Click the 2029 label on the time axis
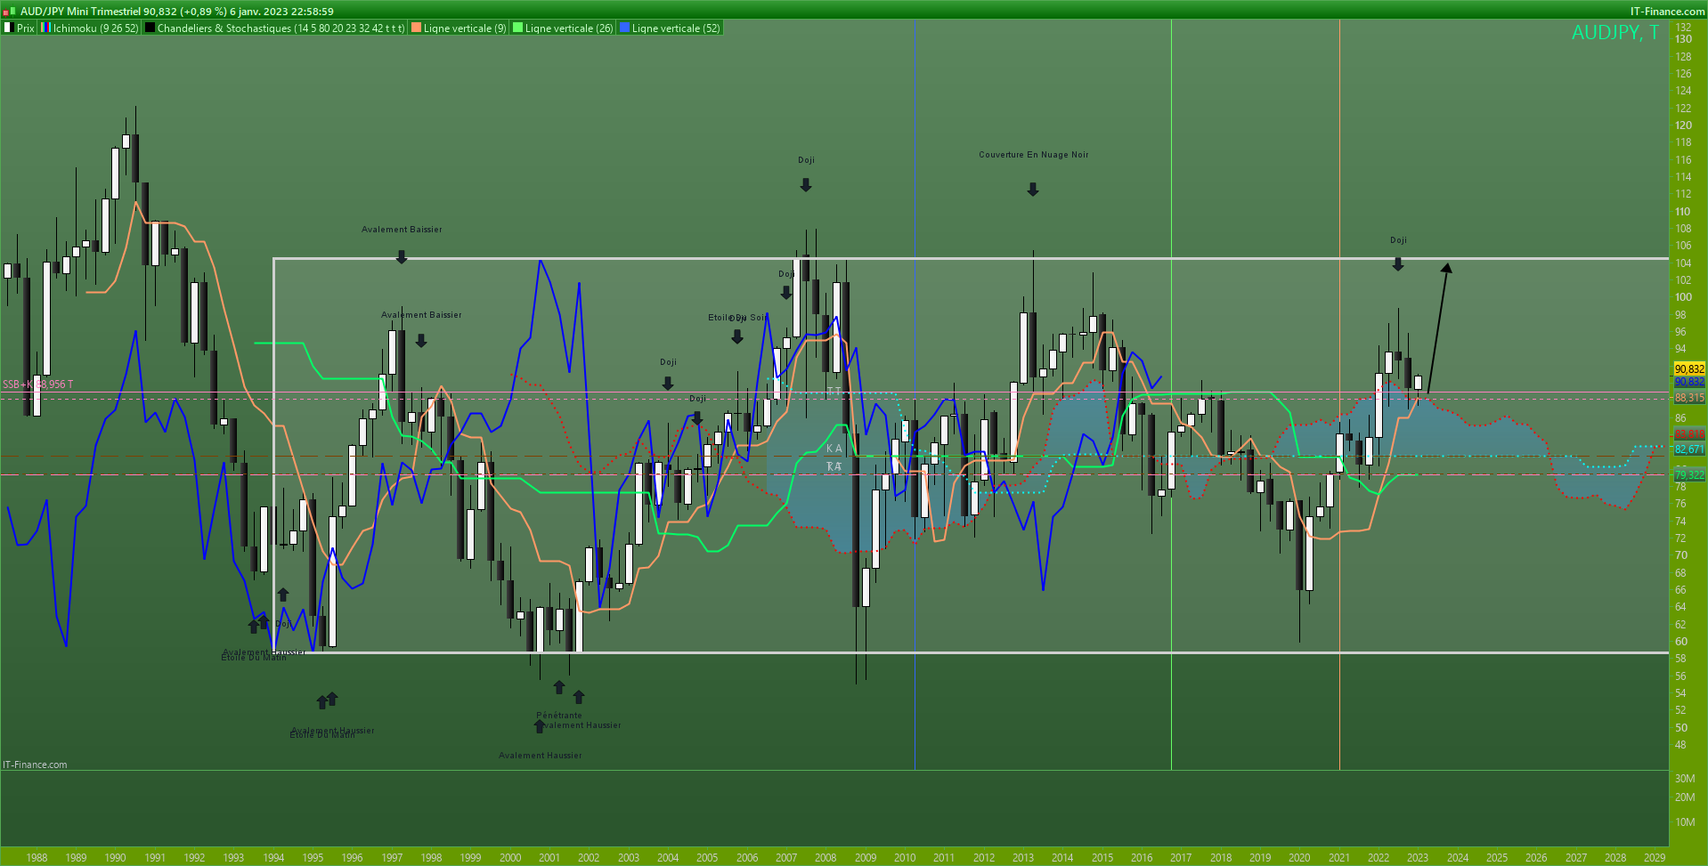Screen dimensions: 1708x866 coord(1655,858)
